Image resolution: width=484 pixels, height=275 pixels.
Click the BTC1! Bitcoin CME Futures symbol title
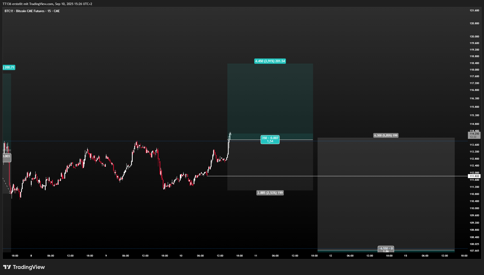tap(32, 11)
